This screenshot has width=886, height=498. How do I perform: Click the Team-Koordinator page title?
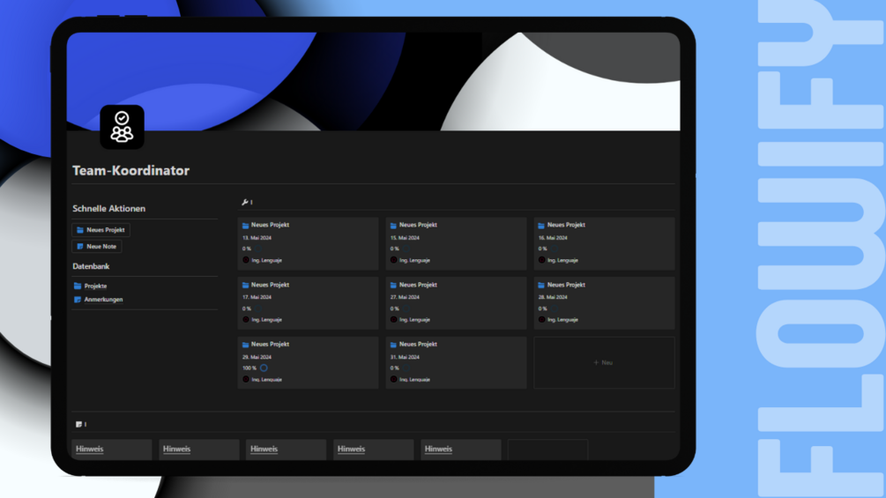coord(131,170)
